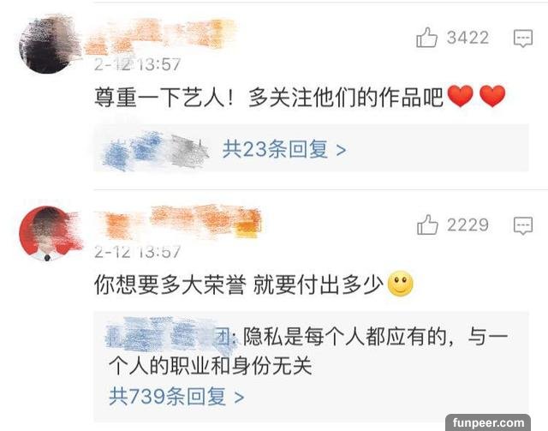
Task: Click the 2229 like count
Action: tap(468, 225)
